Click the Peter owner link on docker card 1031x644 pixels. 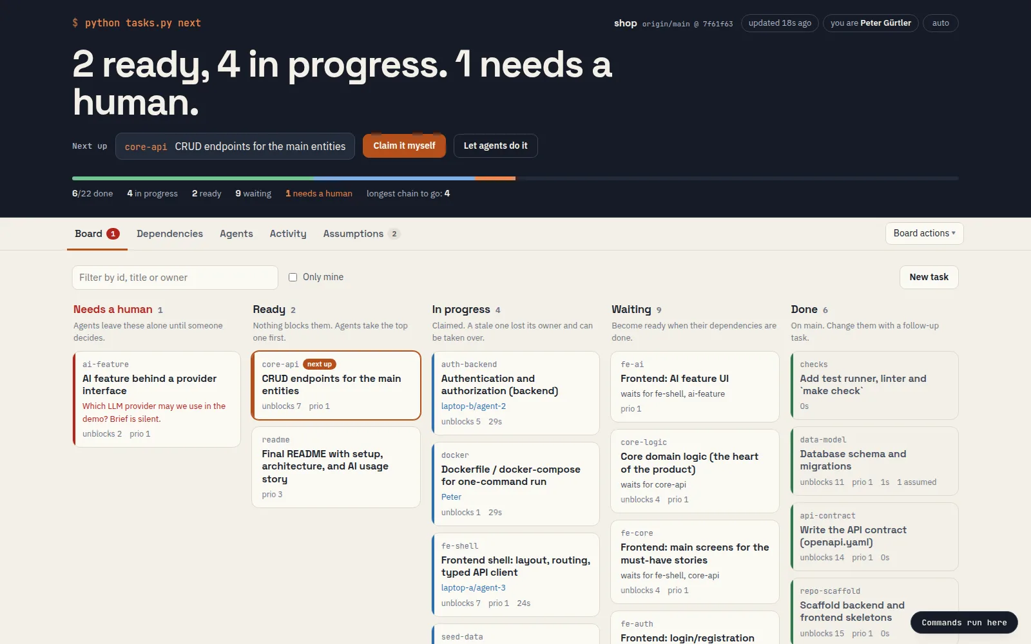(x=451, y=497)
